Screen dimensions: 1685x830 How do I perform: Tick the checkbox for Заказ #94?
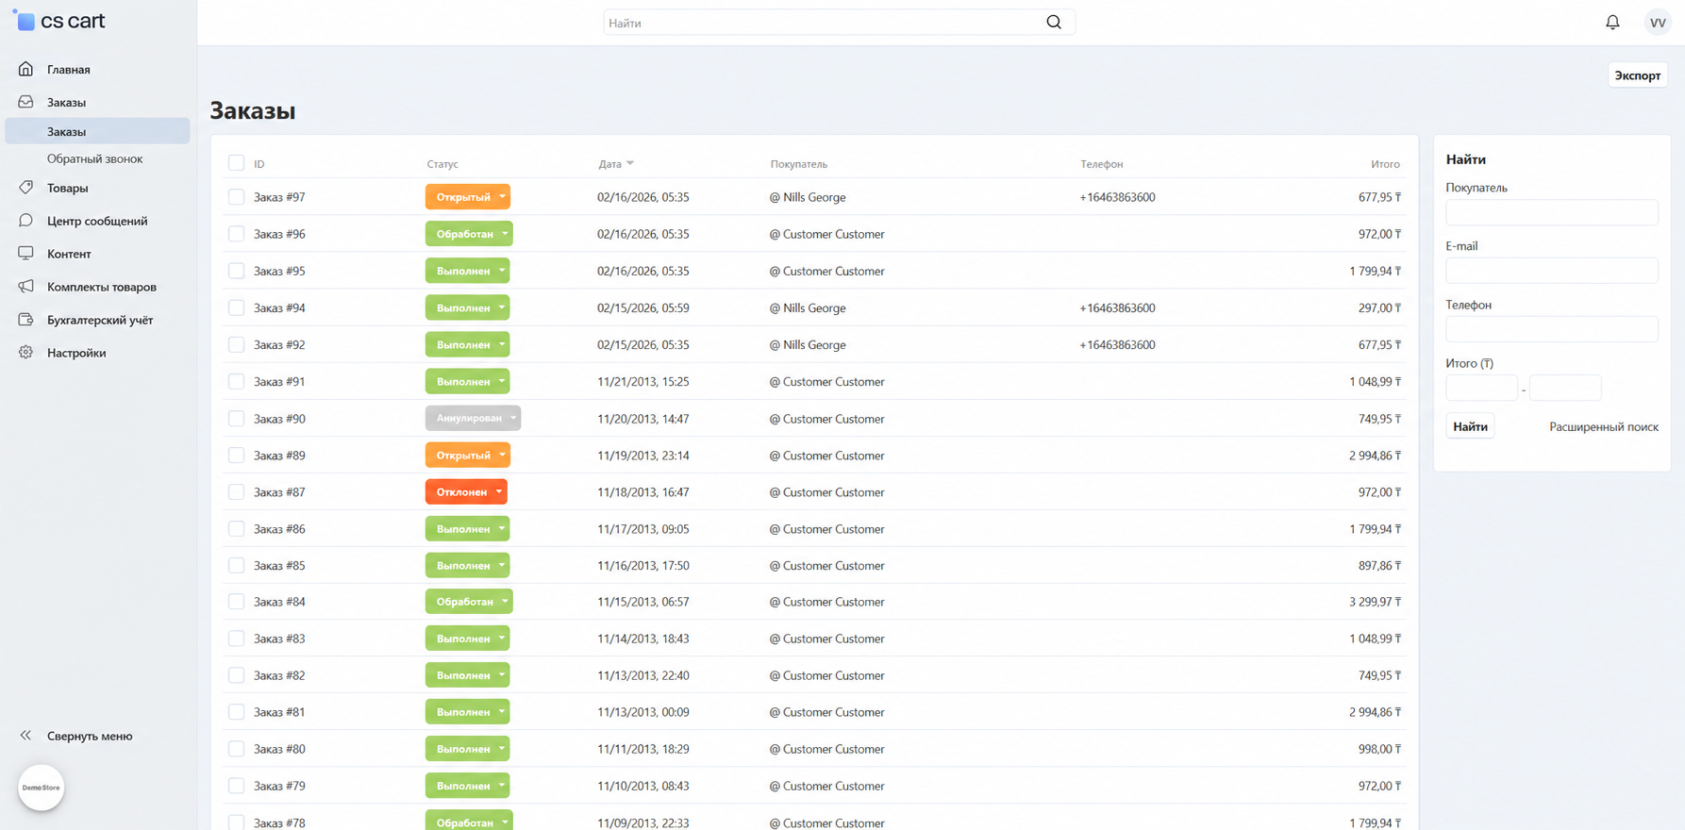[x=236, y=307]
